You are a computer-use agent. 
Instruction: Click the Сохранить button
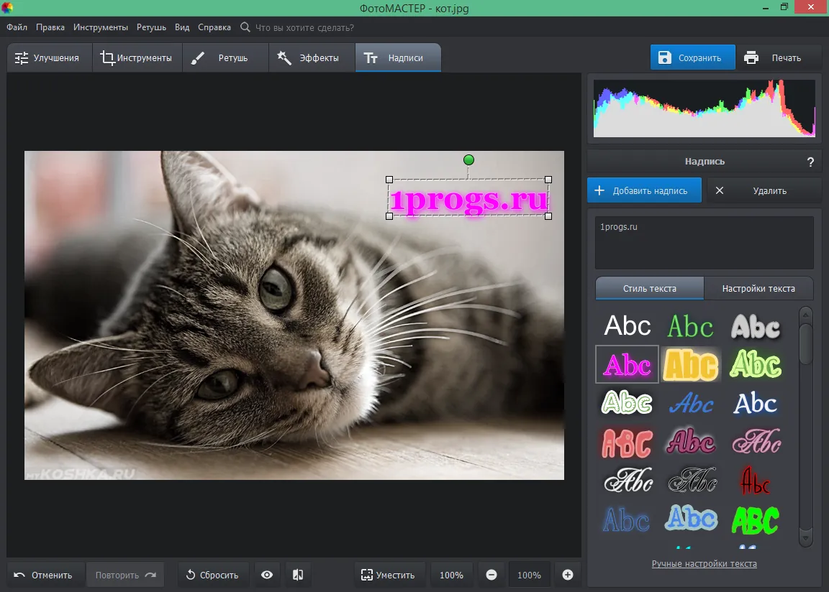[692, 57]
